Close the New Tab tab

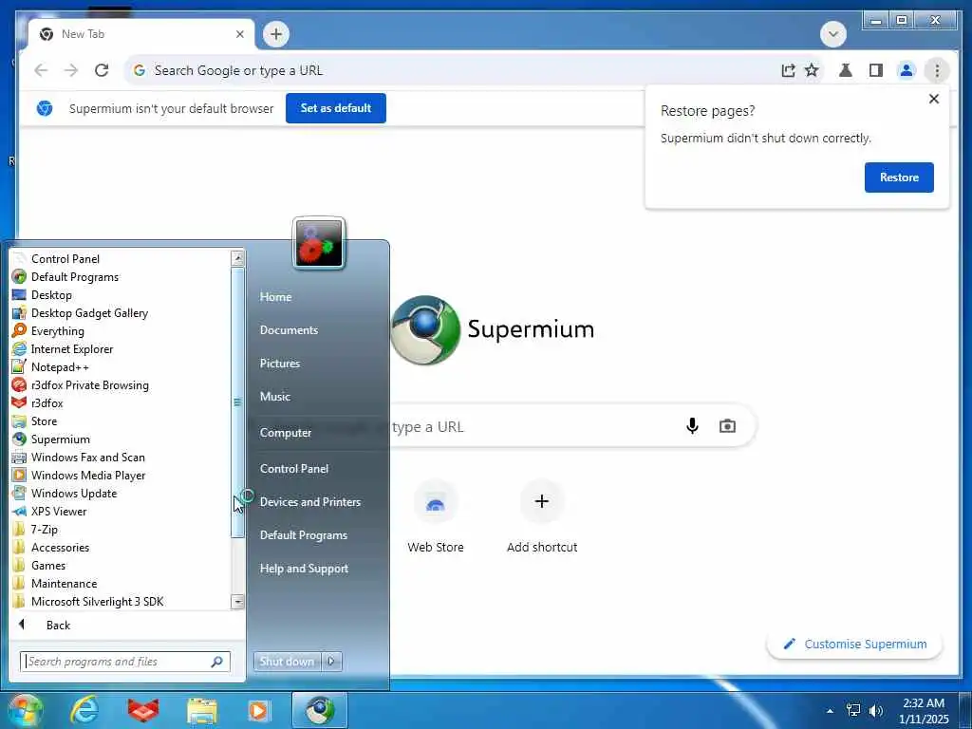coord(240,35)
